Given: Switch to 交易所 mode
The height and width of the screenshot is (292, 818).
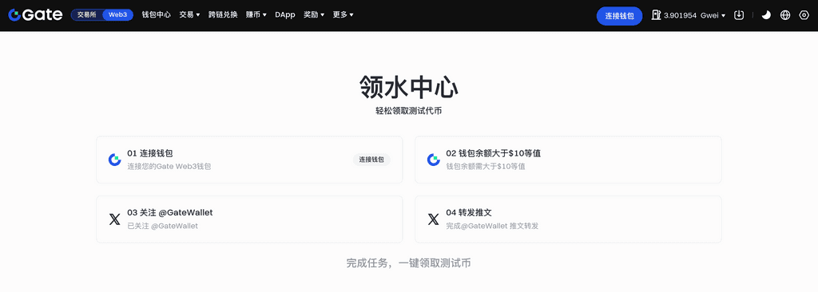Looking at the screenshot, I should click(86, 14).
